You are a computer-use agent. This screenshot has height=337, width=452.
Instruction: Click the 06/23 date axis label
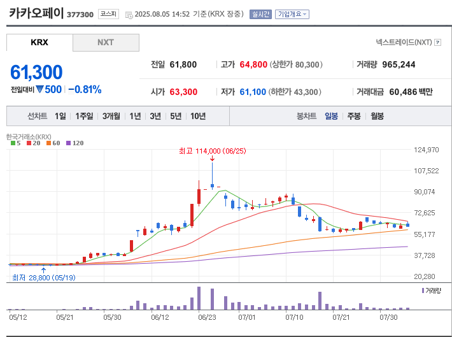tap(207, 317)
